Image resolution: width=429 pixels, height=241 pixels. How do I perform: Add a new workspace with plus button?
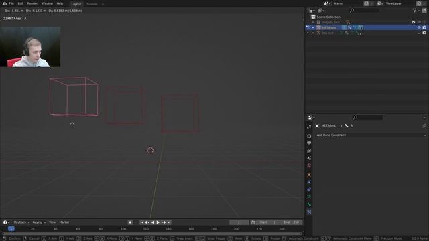(x=103, y=4)
